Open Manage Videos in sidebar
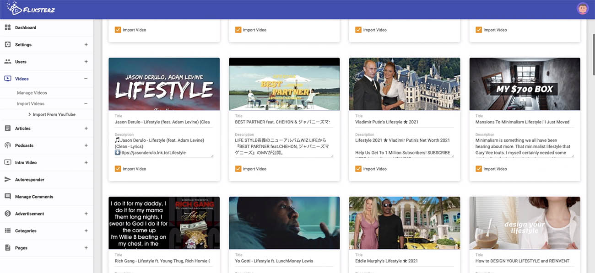595x273 pixels. tap(32, 93)
